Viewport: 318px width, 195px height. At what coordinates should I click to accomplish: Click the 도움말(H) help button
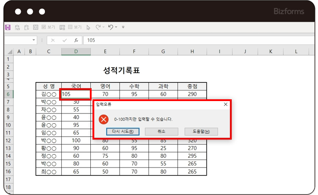pos(205,132)
